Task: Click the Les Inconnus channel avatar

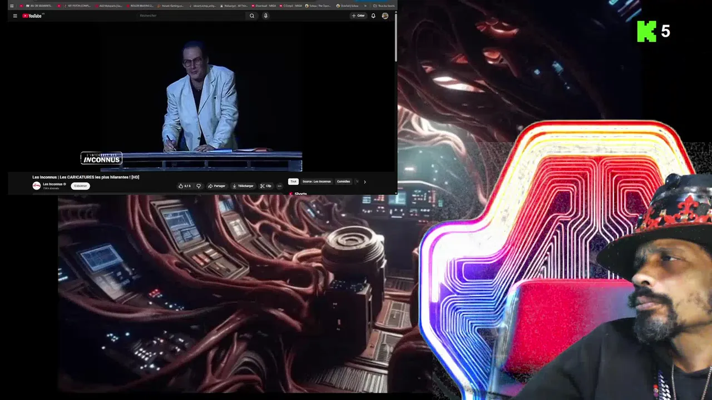Action: 37,186
